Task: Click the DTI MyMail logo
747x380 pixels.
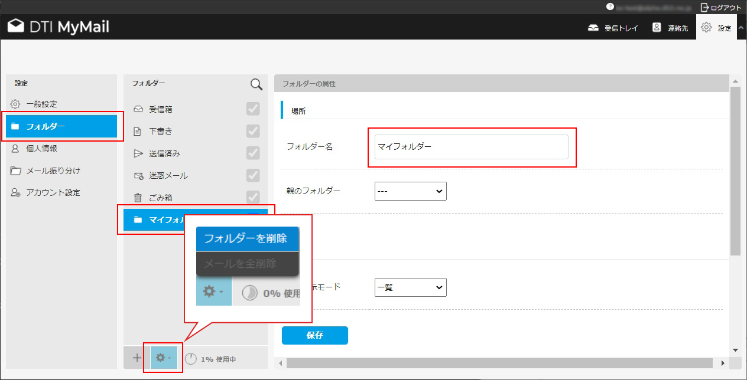Action: click(x=58, y=27)
